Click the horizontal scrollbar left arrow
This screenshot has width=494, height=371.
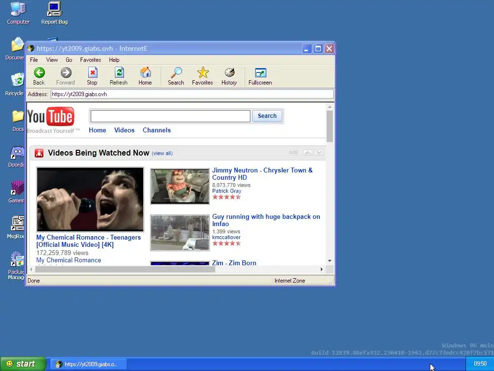point(31,269)
